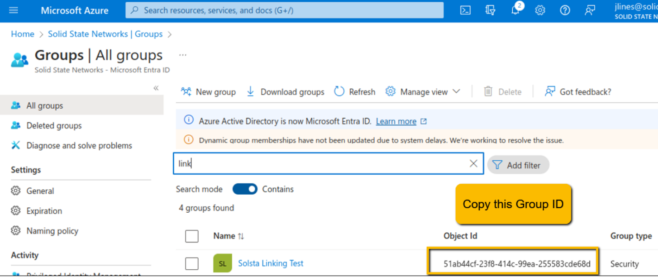Click Got feedback?
Screen dimensions: 658x277
pyautogui.click(x=578, y=92)
